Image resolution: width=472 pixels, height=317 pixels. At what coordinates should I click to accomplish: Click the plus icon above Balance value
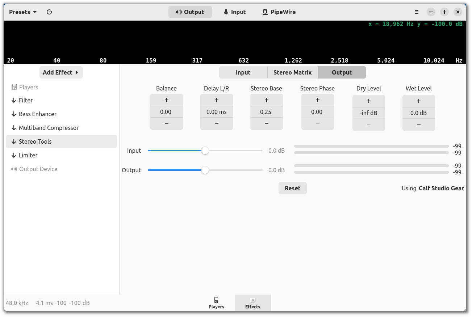click(167, 100)
